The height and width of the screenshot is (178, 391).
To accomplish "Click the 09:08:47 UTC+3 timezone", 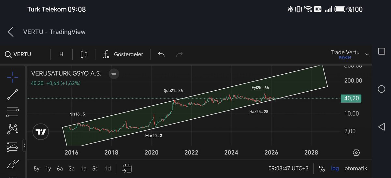I will [x=288, y=169].
